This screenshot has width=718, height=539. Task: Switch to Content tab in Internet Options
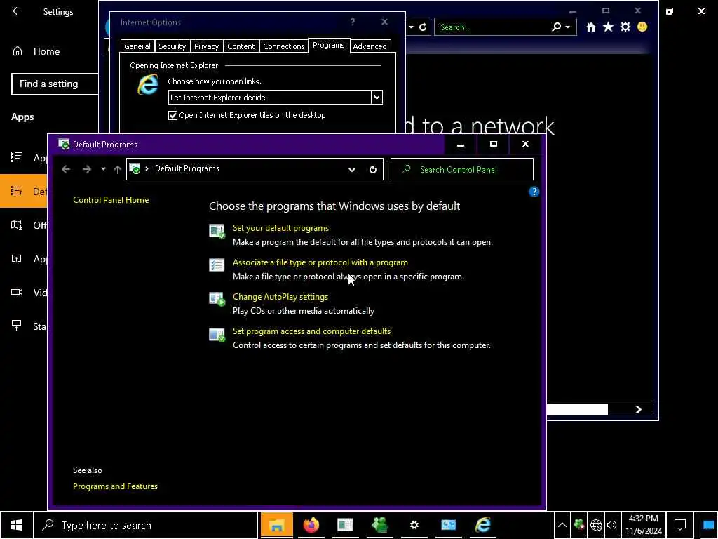point(241,46)
